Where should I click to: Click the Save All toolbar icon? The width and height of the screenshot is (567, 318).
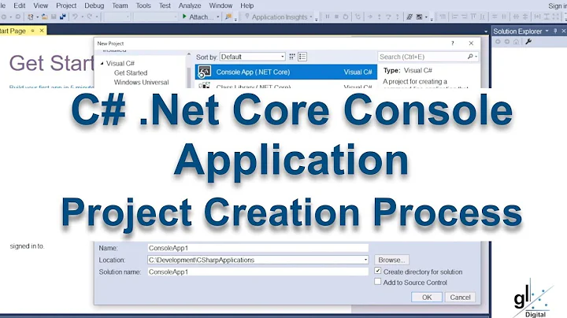click(63, 17)
